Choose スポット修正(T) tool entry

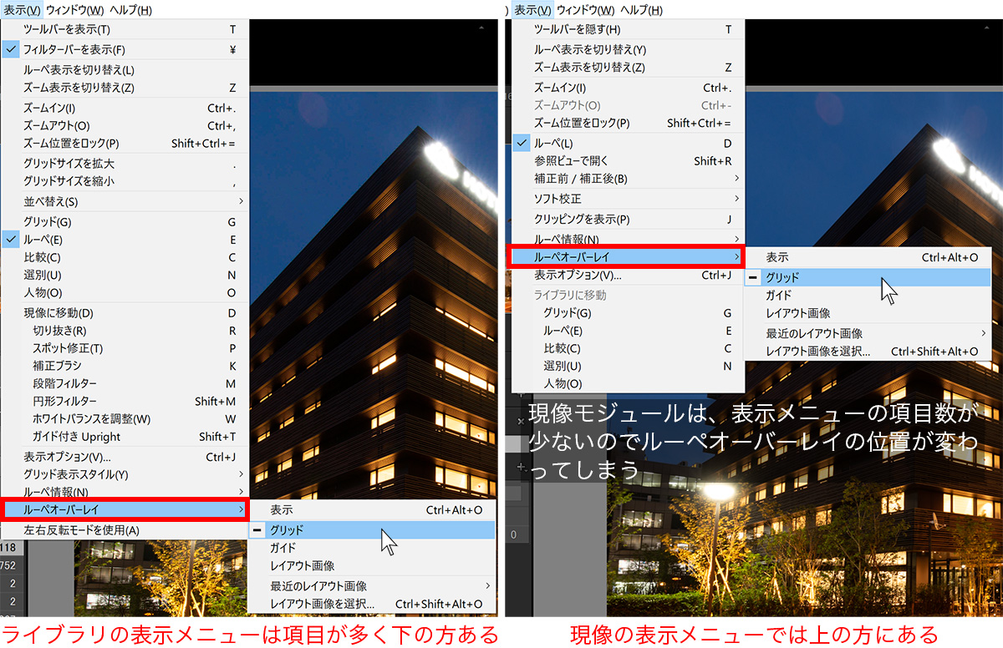click(68, 348)
